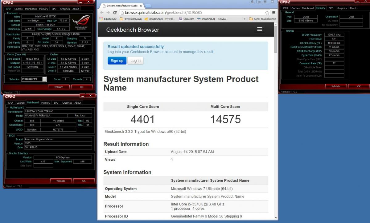
Task: Click the DRAM Frequency 1099.7 MHz value
Action: 334,35
